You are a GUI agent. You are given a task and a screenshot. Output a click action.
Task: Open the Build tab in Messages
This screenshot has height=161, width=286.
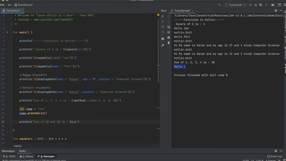point(22,151)
